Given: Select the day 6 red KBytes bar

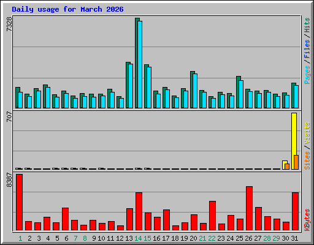Looking at the screenshot, I should (65, 219).
